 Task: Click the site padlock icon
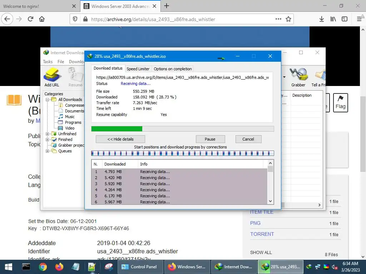[x=85, y=19]
